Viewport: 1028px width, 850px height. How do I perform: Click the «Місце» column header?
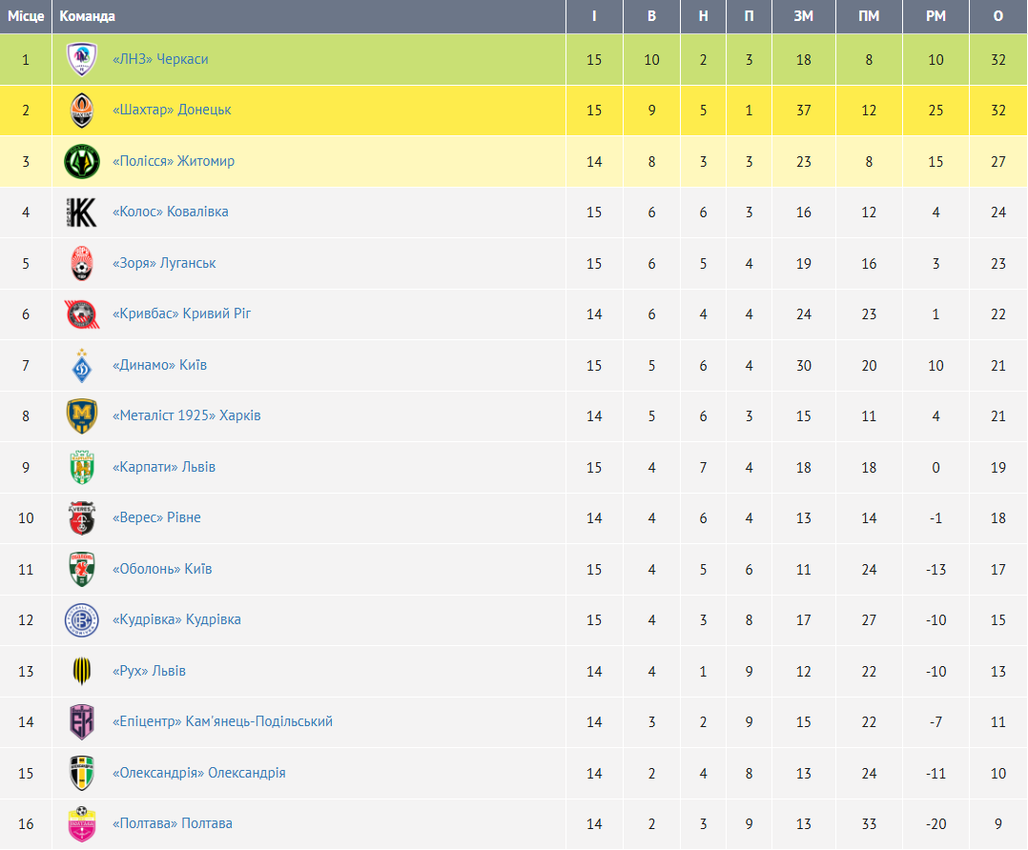coord(26,16)
